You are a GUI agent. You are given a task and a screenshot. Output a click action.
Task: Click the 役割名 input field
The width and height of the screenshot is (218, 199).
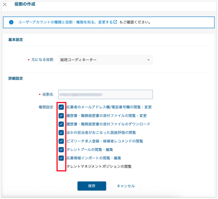click(106, 94)
